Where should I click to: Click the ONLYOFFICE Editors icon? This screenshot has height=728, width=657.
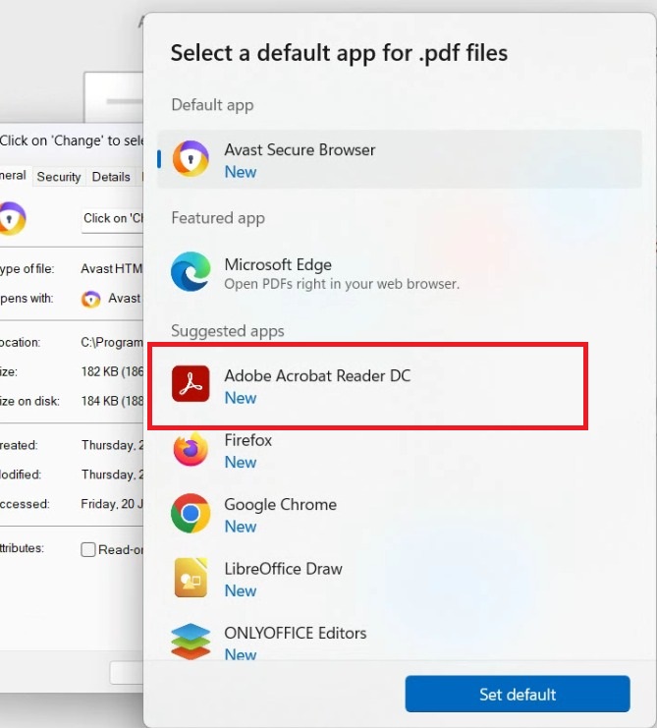pos(191,642)
